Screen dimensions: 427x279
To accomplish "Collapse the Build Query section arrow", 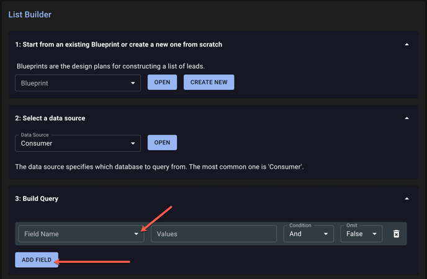I will pos(407,198).
